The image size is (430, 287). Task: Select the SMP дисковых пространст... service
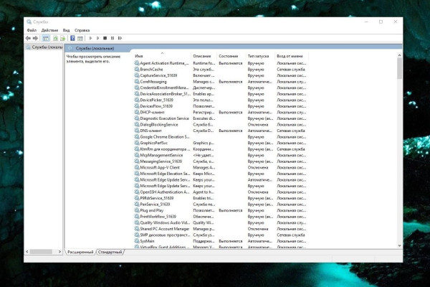click(220, 235)
